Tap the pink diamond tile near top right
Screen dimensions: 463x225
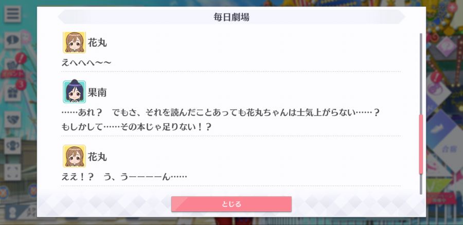(x=447, y=47)
